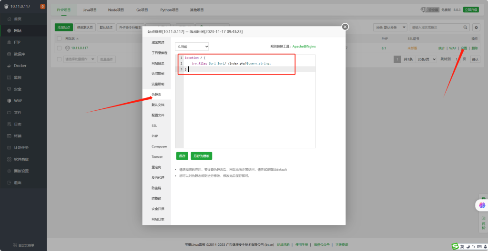Click the 网站 globe icon in sidebar
This screenshot has height=251, width=488.
click(x=9, y=31)
